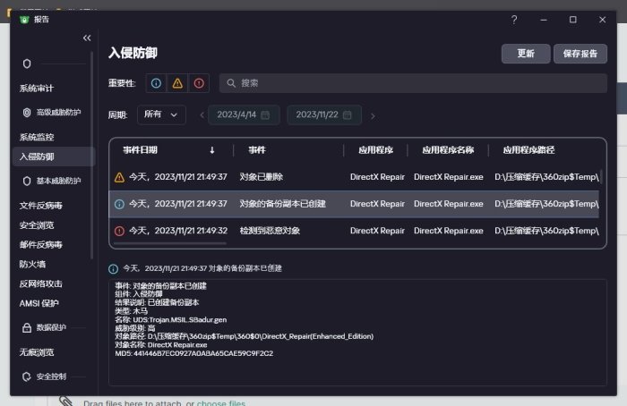
Task: Click the sidebar vertical scrollbar
Action: click(x=92, y=156)
